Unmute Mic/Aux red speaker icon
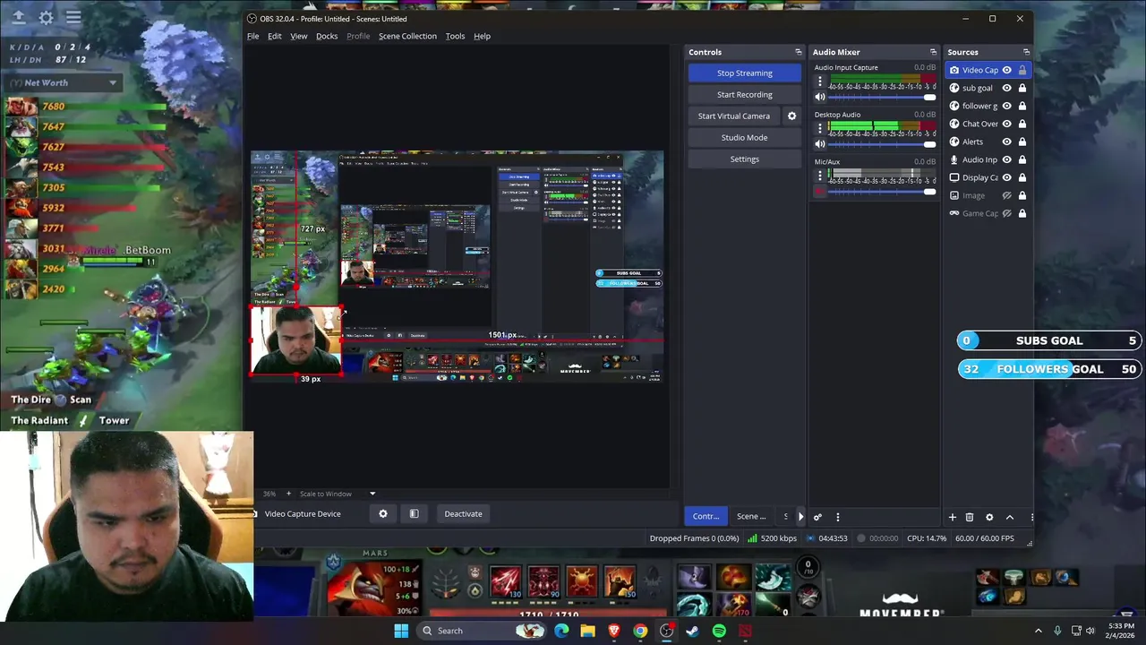Viewport: 1146px width, 645px height. click(x=819, y=191)
